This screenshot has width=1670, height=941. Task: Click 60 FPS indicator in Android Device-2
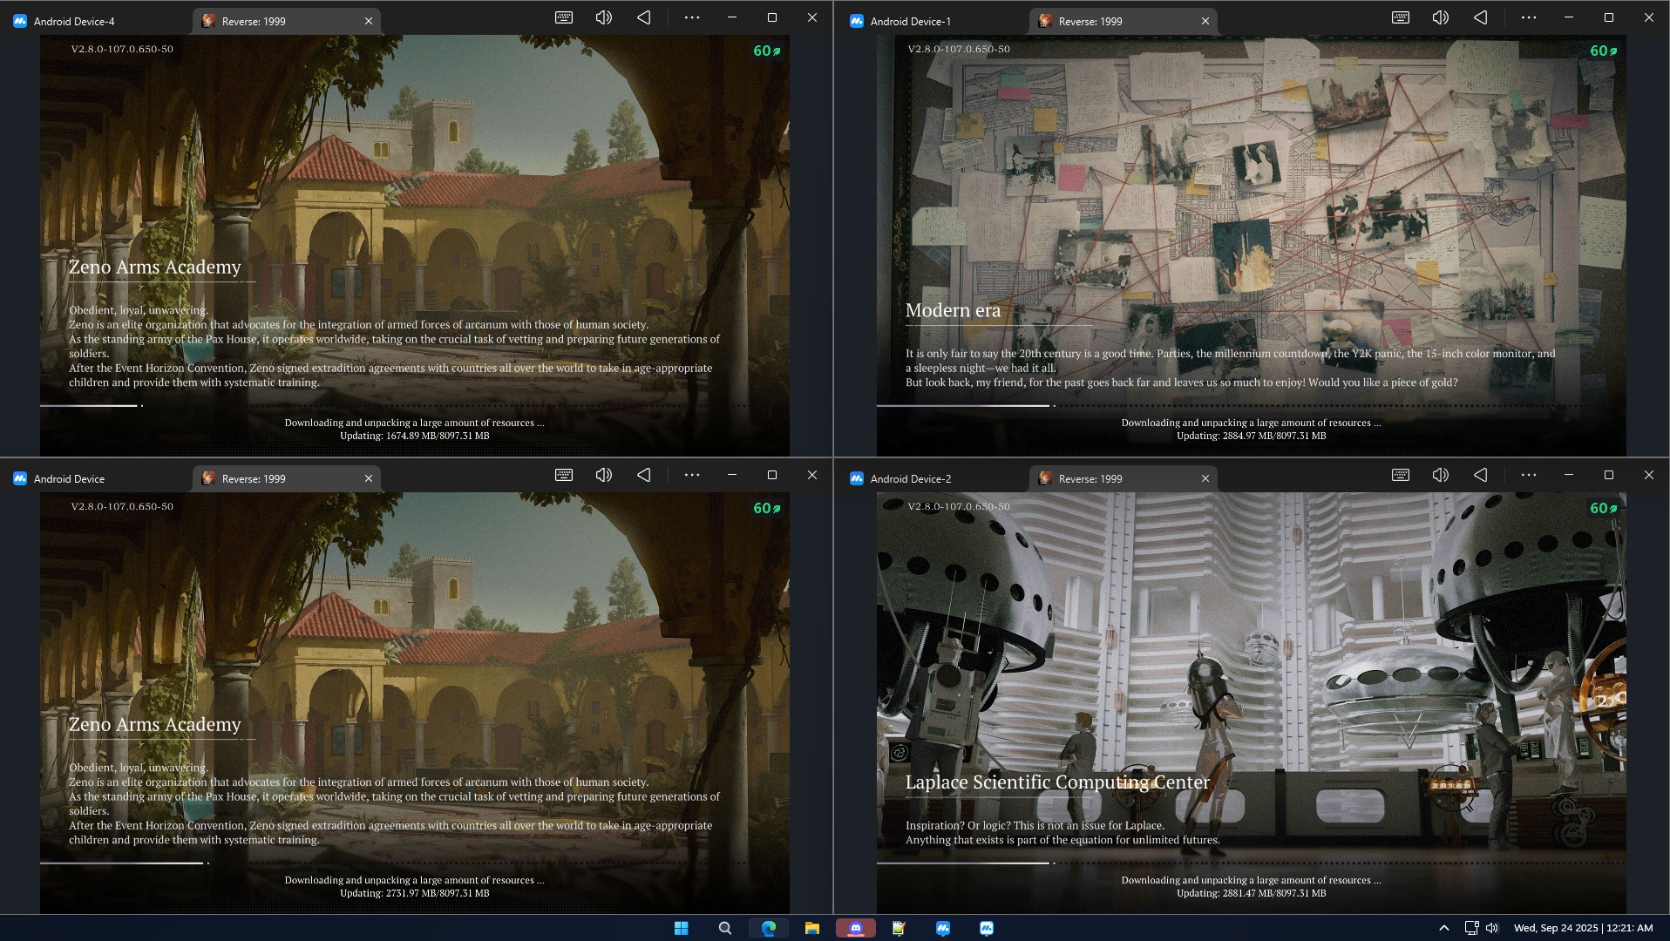(1603, 508)
